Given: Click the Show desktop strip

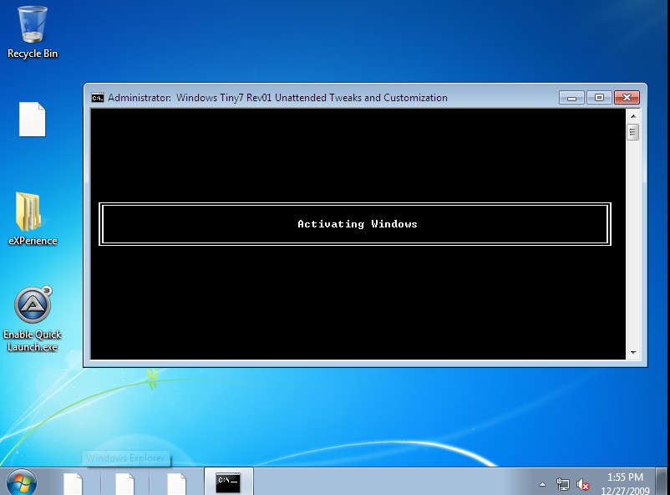Looking at the screenshot, I should point(662,482).
